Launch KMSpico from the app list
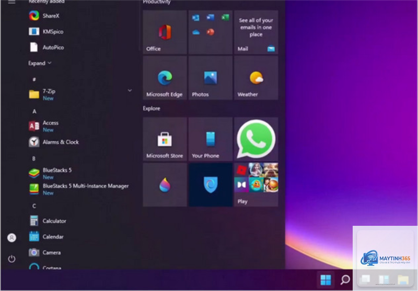 pyautogui.click(x=46, y=31)
